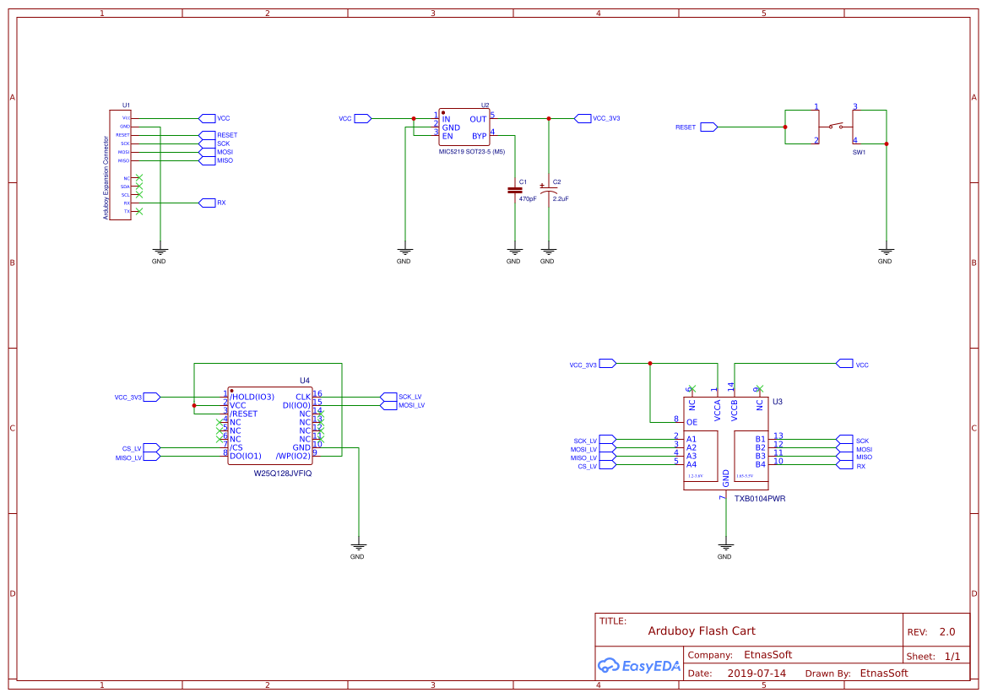Click the Arduboy Flash Cart title text
Screen dimensions: 987x698
pyautogui.click(x=702, y=630)
